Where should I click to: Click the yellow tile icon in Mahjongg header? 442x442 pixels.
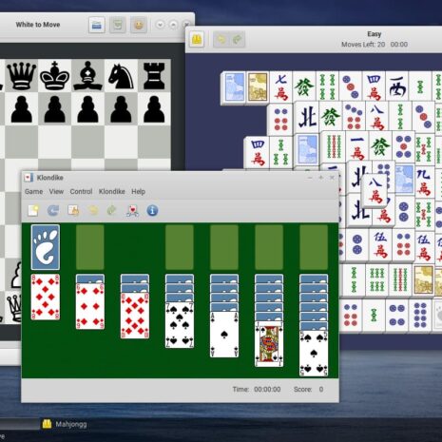point(197,40)
